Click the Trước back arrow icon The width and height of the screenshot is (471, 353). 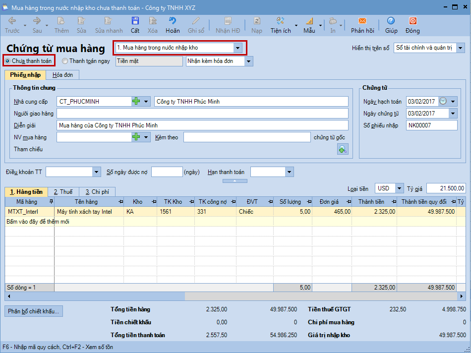(x=12, y=21)
